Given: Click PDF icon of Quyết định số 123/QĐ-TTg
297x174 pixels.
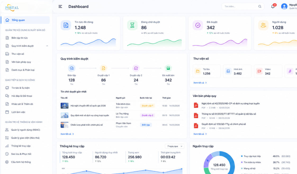Looking at the screenshot, I should point(196,126).
